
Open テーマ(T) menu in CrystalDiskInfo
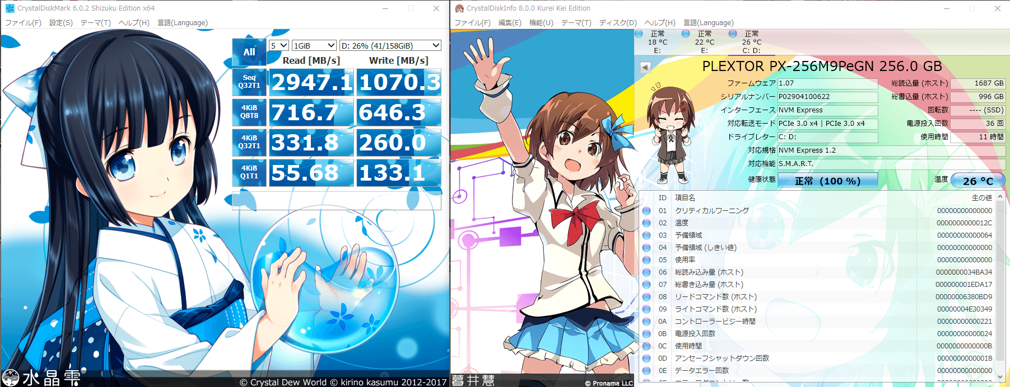pos(576,23)
